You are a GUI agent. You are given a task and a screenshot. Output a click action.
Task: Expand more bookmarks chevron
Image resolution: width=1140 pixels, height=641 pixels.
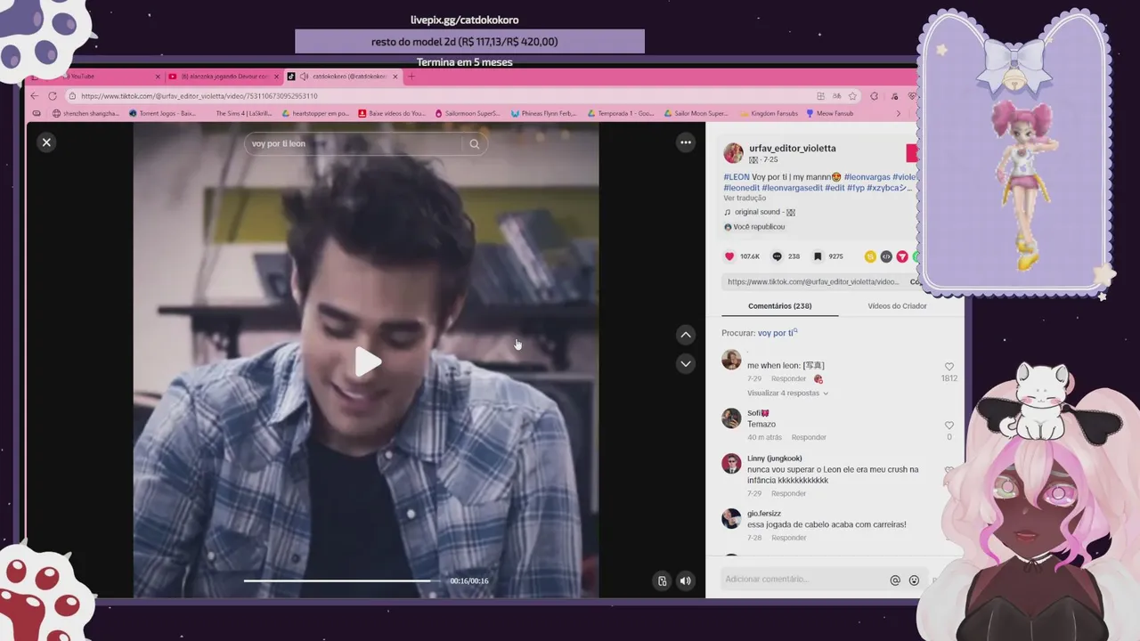[x=898, y=113]
